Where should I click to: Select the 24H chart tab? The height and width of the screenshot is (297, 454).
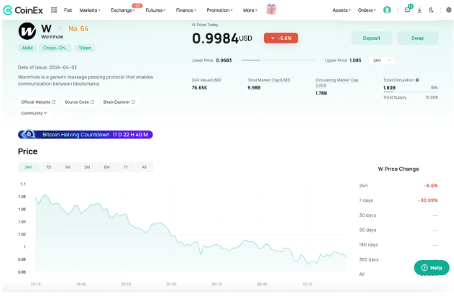point(28,167)
